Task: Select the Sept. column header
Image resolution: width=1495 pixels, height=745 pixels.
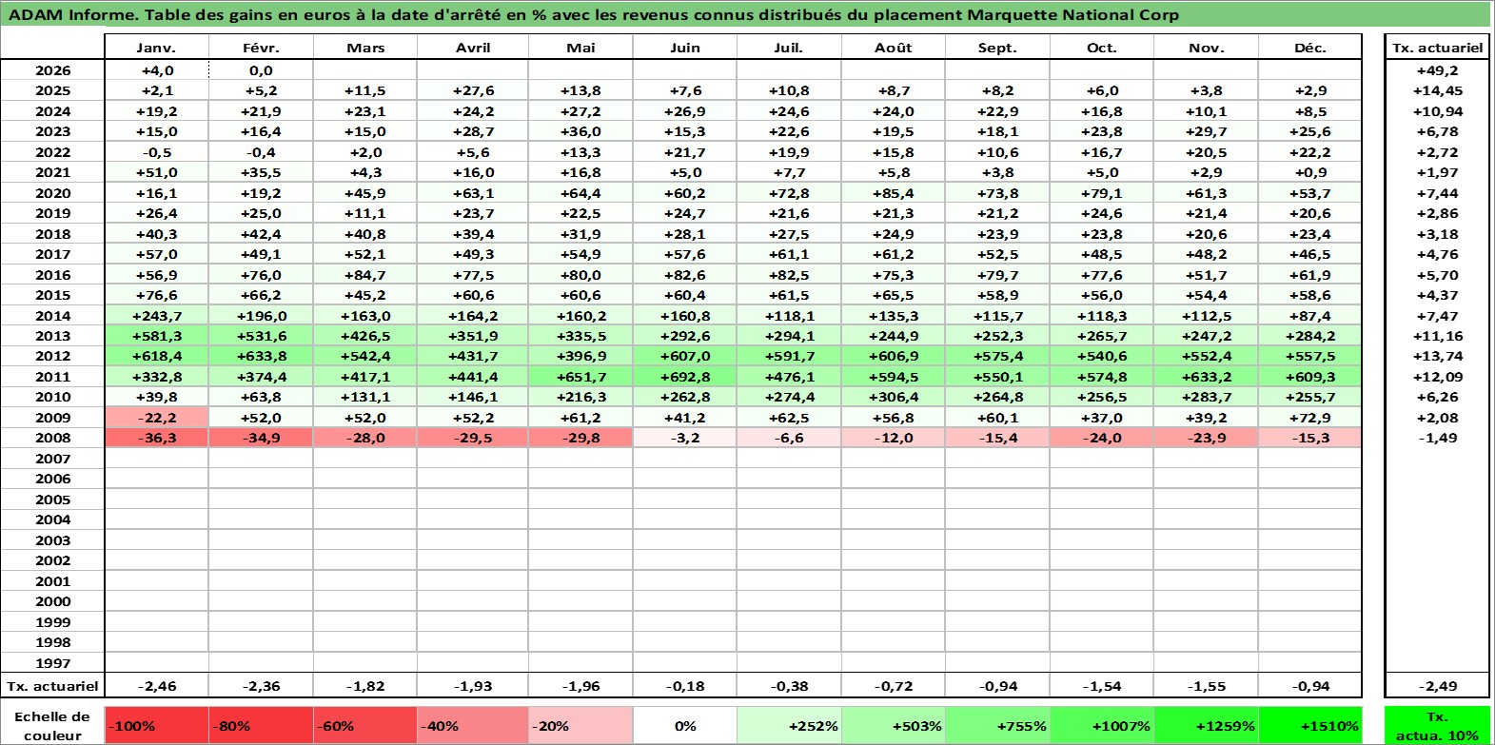Action: click(x=997, y=48)
